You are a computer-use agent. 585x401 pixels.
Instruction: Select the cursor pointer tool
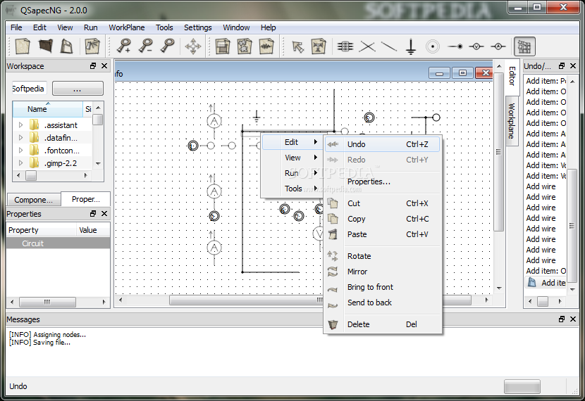pyautogui.click(x=297, y=46)
